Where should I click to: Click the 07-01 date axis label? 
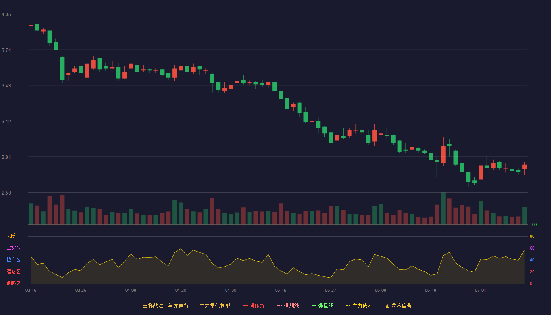coord(481,290)
